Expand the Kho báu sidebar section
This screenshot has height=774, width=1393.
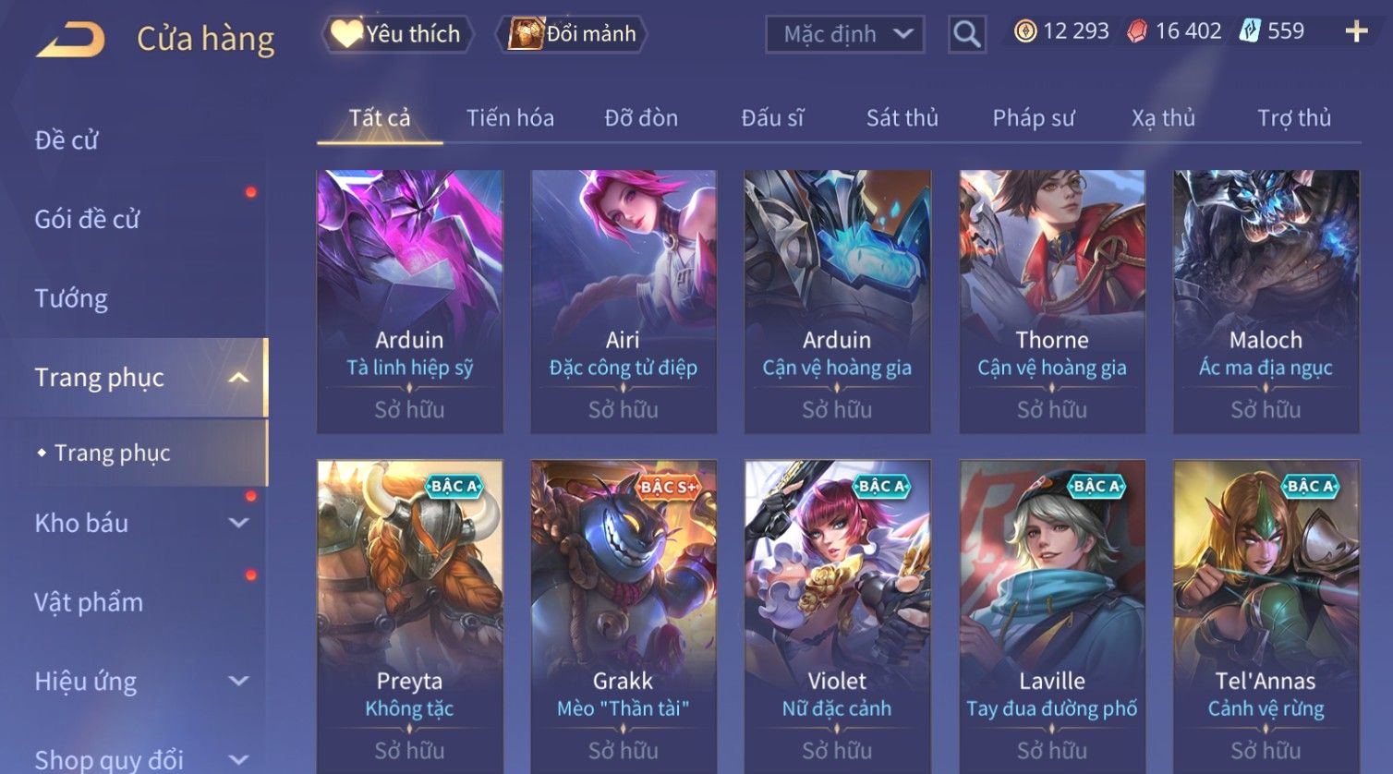click(x=238, y=523)
